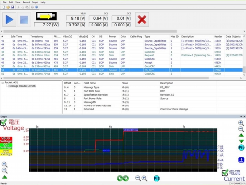
Task: Zoom in time axis below the graph
Action: [x=144, y=178]
